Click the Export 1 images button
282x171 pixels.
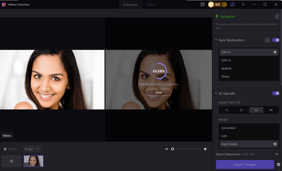(x=245, y=165)
